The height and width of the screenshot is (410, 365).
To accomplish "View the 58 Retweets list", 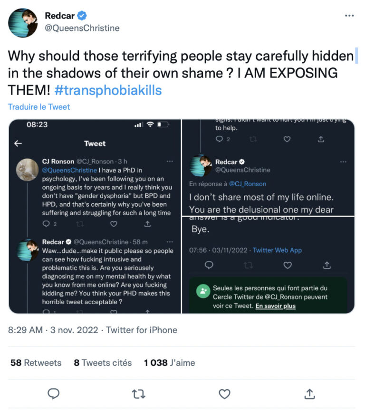I will 36,362.
